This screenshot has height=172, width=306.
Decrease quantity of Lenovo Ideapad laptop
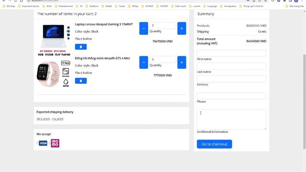tap(143, 28)
